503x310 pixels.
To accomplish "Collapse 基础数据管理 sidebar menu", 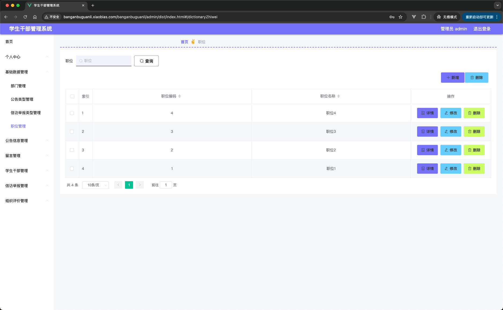I will coord(27,72).
